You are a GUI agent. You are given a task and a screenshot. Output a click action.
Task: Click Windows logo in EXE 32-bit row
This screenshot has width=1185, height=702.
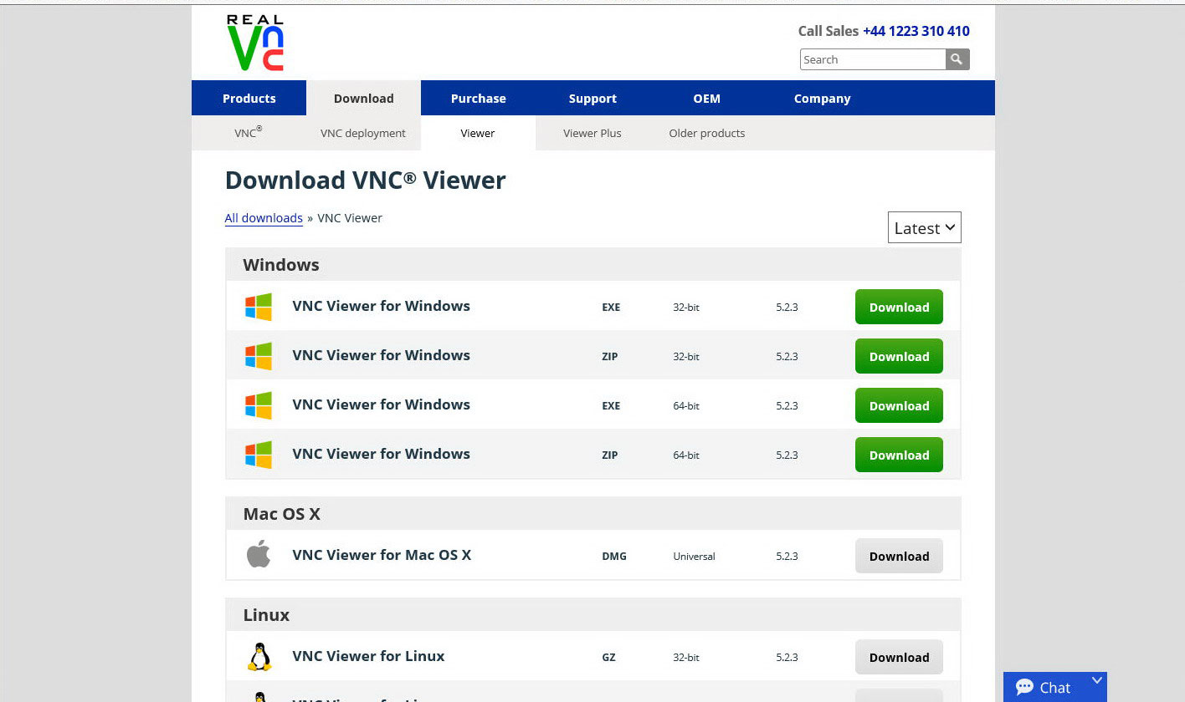click(259, 307)
